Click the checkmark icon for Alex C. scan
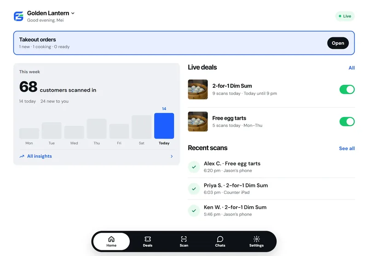The height and width of the screenshot is (256, 368). 194,167
